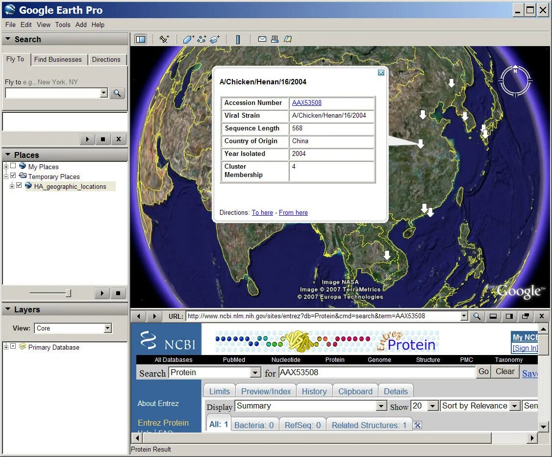
Task: Click the Places panel play tour button
Action: [102, 293]
